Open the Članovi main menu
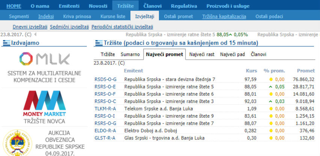Screen dimensions: 320x156 click(152, 6)
